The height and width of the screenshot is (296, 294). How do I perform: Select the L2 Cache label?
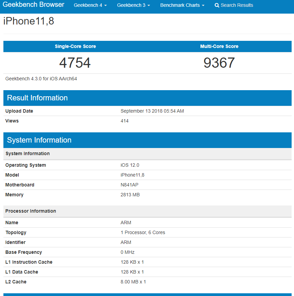pos(16,282)
